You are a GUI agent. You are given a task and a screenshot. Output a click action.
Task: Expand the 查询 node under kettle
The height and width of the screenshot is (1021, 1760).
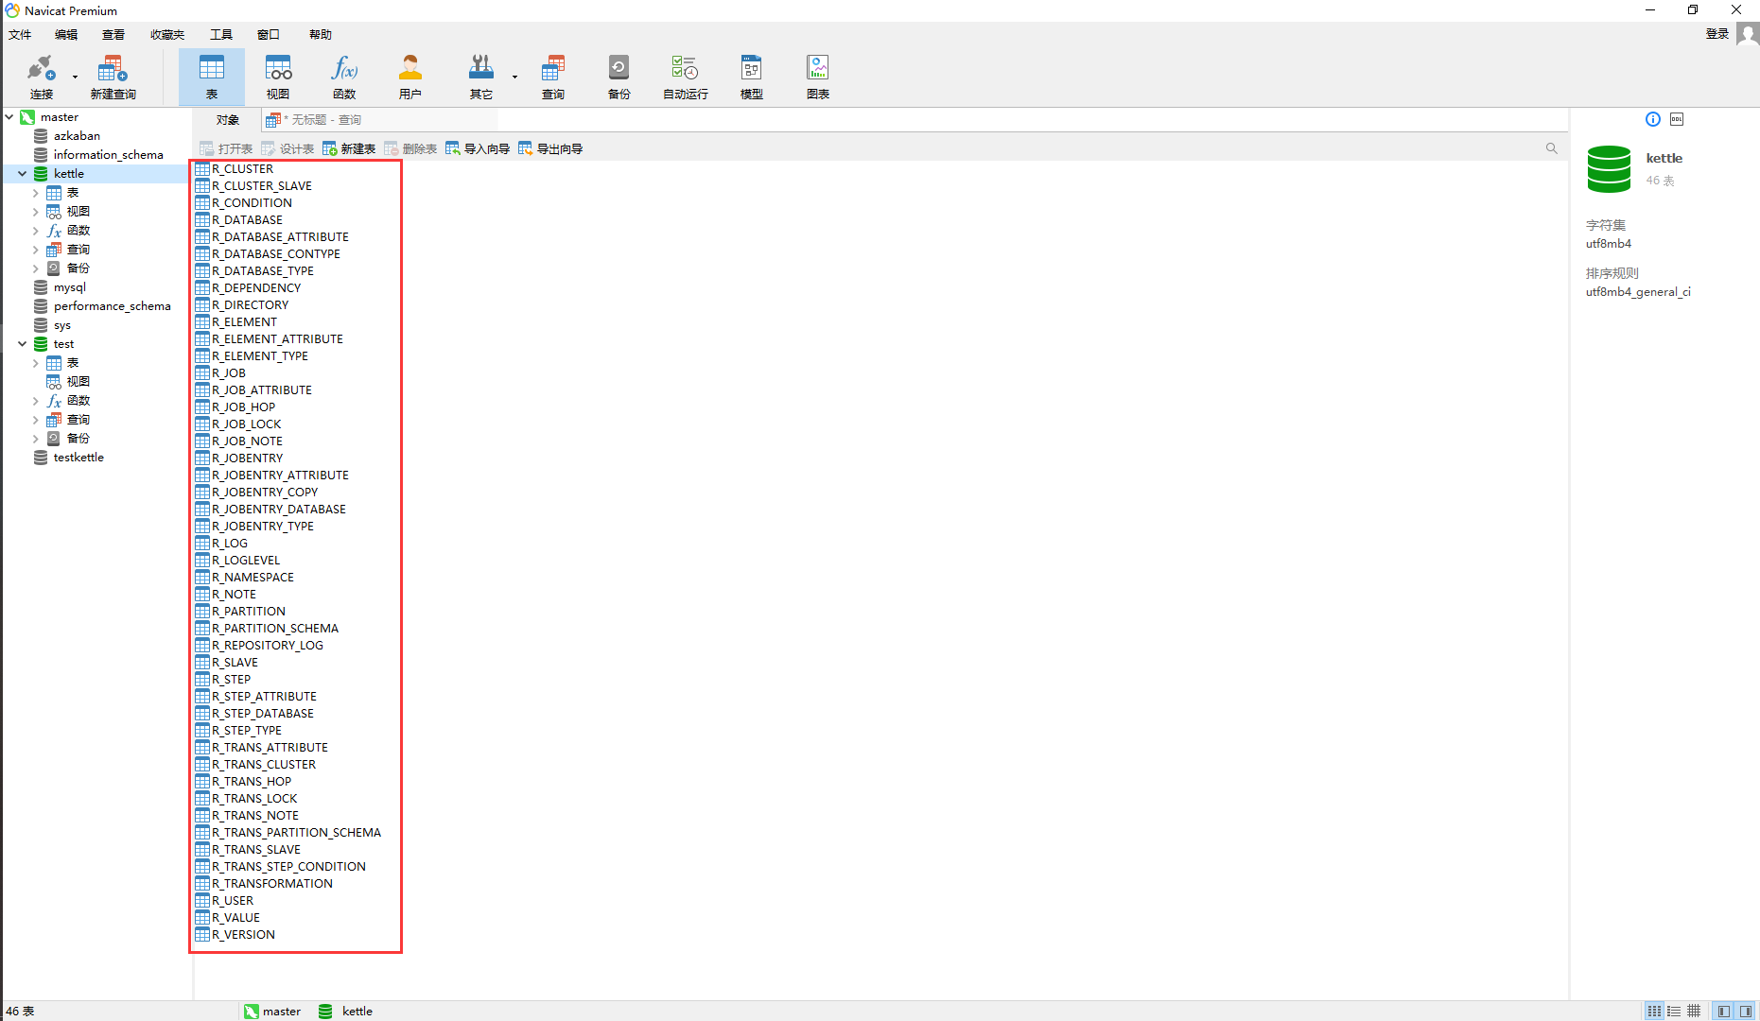coord(36,250)
